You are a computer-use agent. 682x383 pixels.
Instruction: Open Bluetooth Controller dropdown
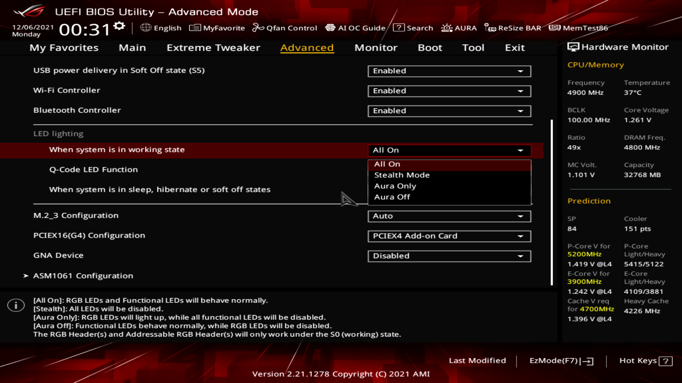pos(449,111)
